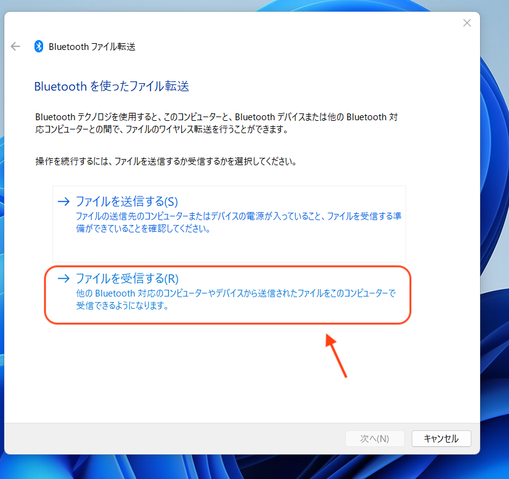Click the heading Bluetooth を使ったファイル転送
The width and height of the screenshot is (509, 479).
(112, 86)
